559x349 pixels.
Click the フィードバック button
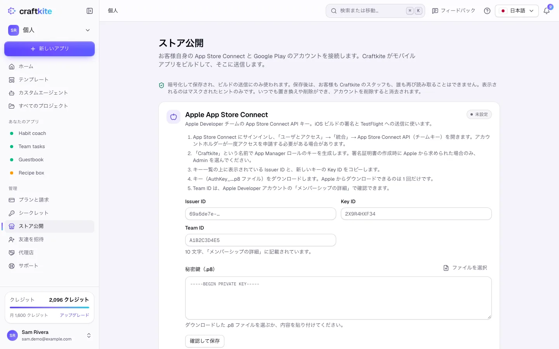(454, 11)
